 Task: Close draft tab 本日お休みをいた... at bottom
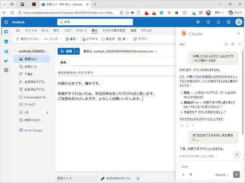click(x=138, y=178)
